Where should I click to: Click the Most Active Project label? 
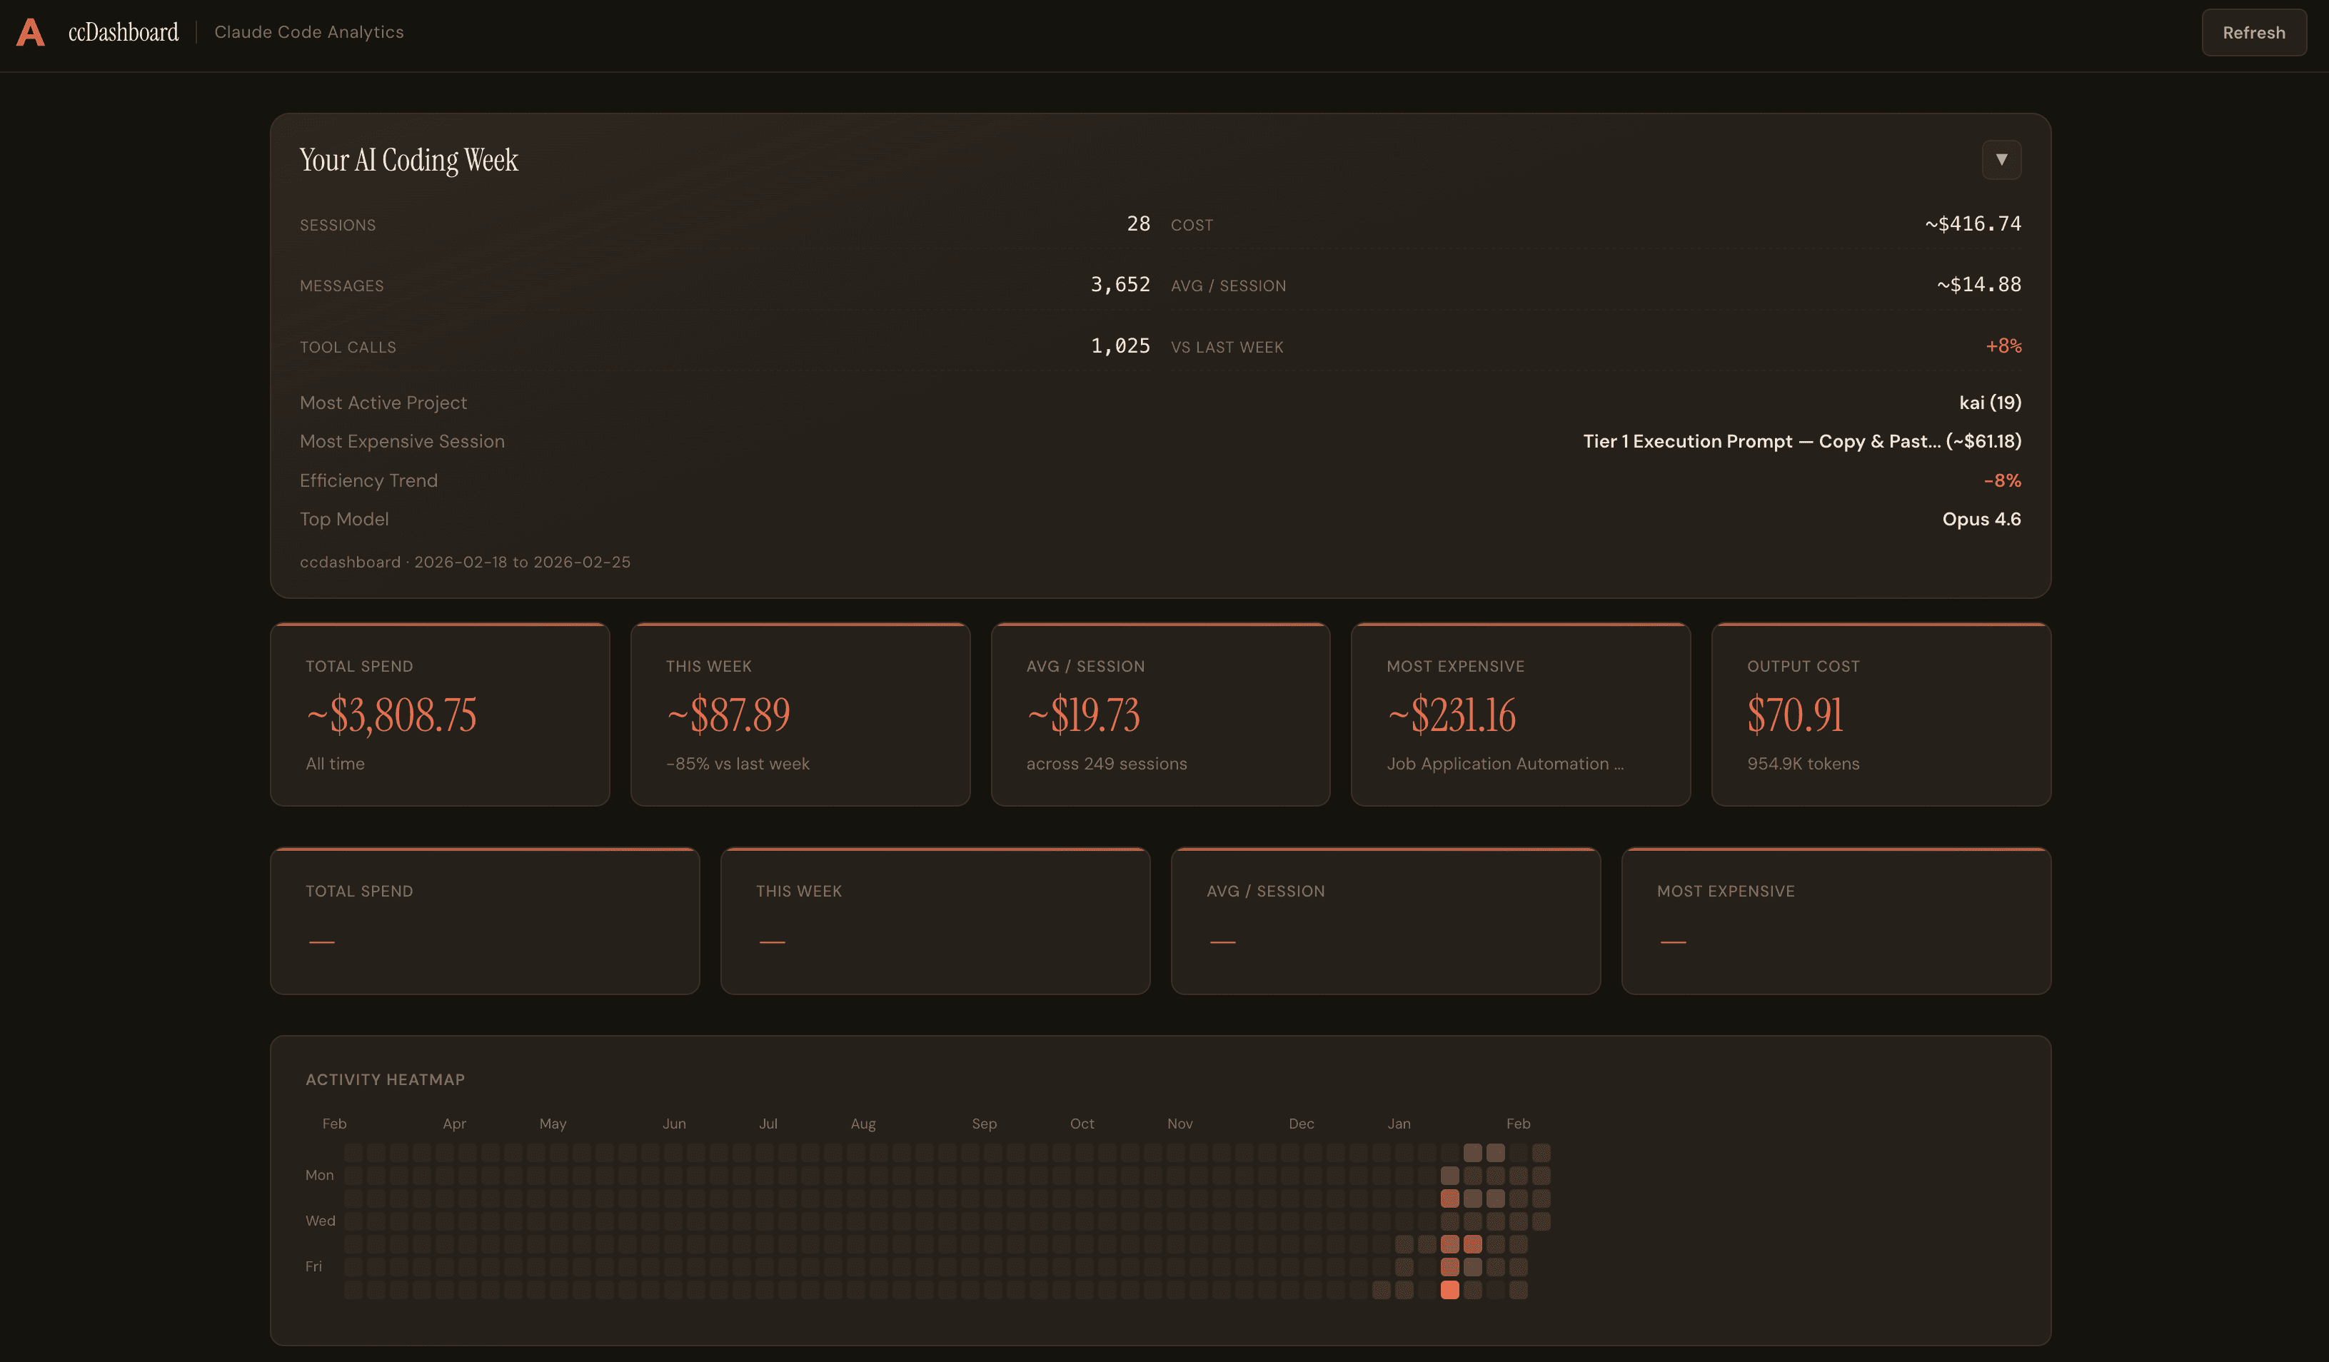pos(383,403)
